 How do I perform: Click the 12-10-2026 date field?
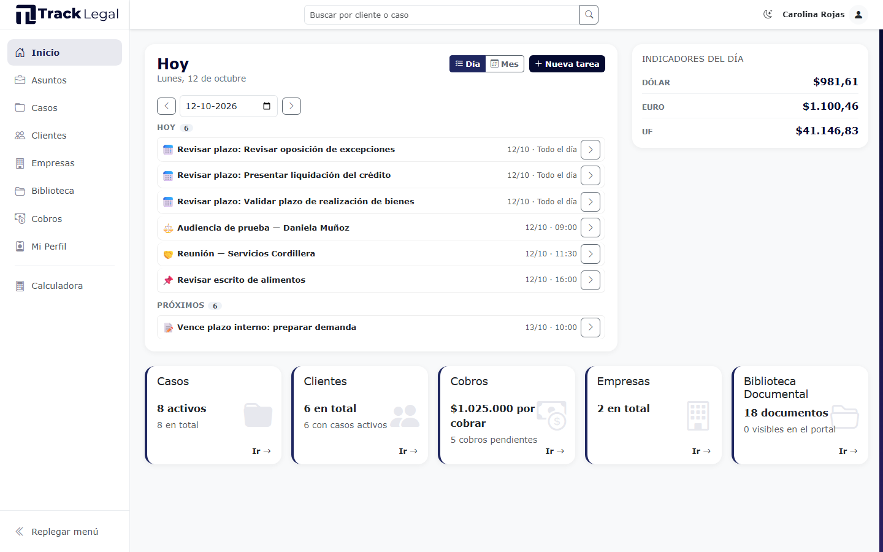(x=228, y=106)
